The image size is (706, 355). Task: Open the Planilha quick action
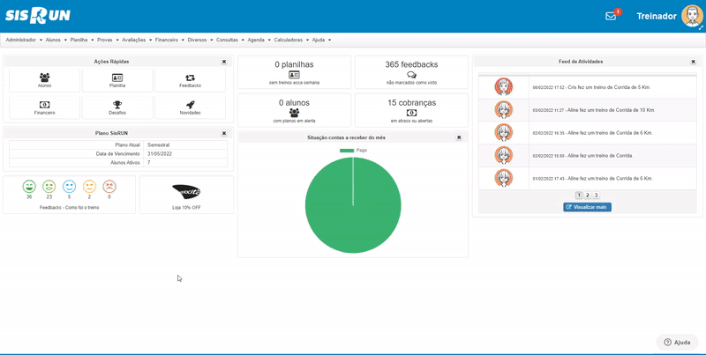point(117,80)
